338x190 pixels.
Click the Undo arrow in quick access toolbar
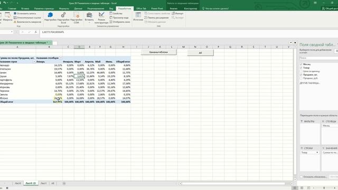tap(5, 3)
